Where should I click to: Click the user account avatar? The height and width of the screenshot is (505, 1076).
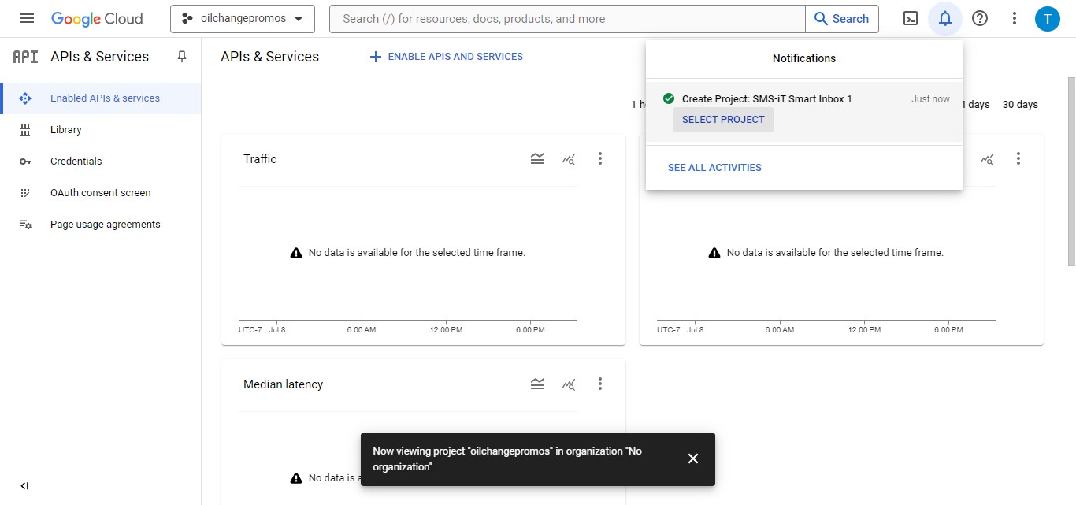[x=1048, y=18]
